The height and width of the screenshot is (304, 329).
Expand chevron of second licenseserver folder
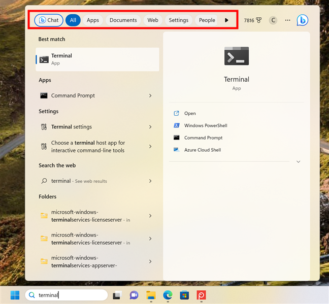[x=150, y=239]
